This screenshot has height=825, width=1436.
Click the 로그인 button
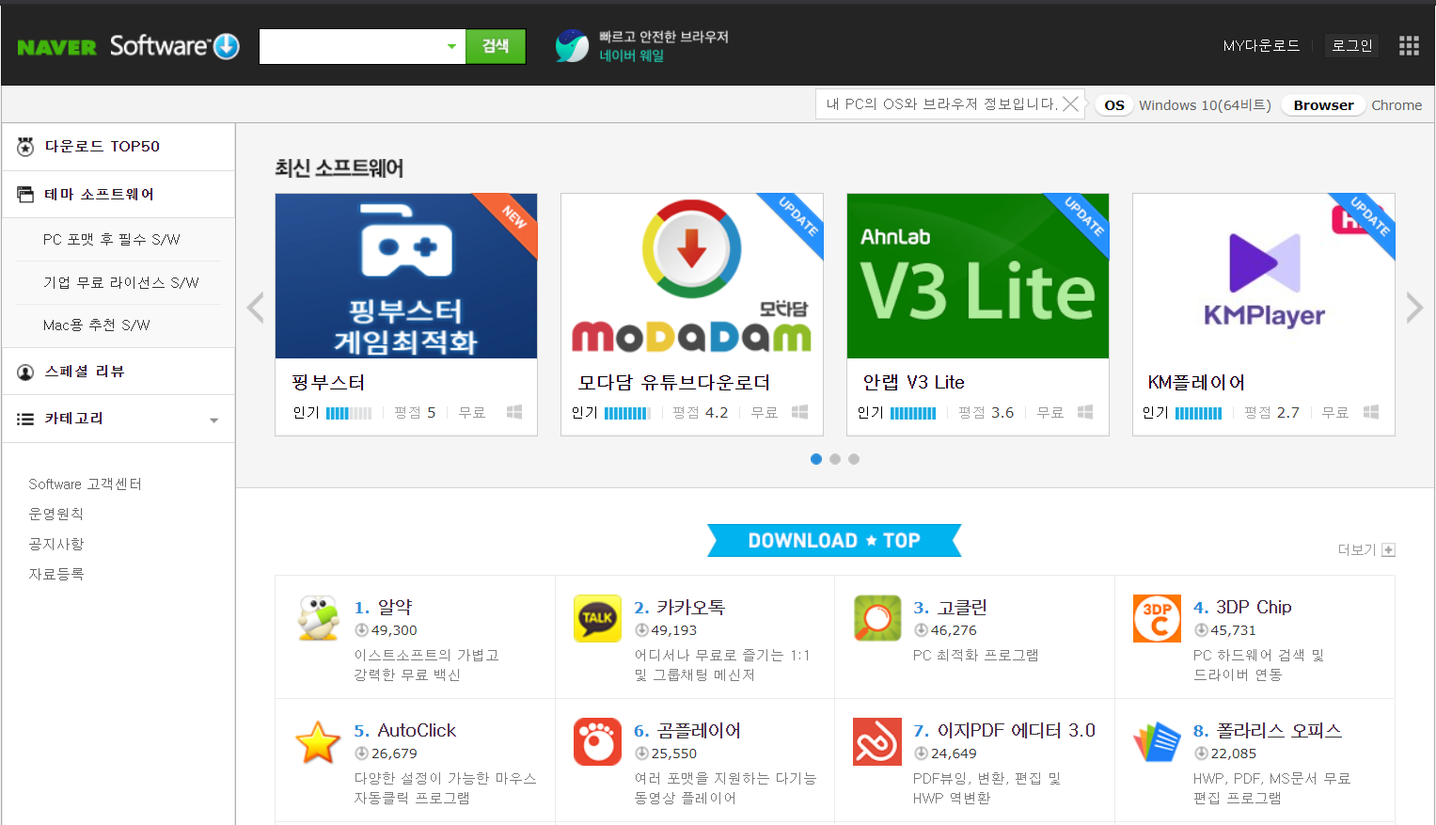pos(1352,45)
